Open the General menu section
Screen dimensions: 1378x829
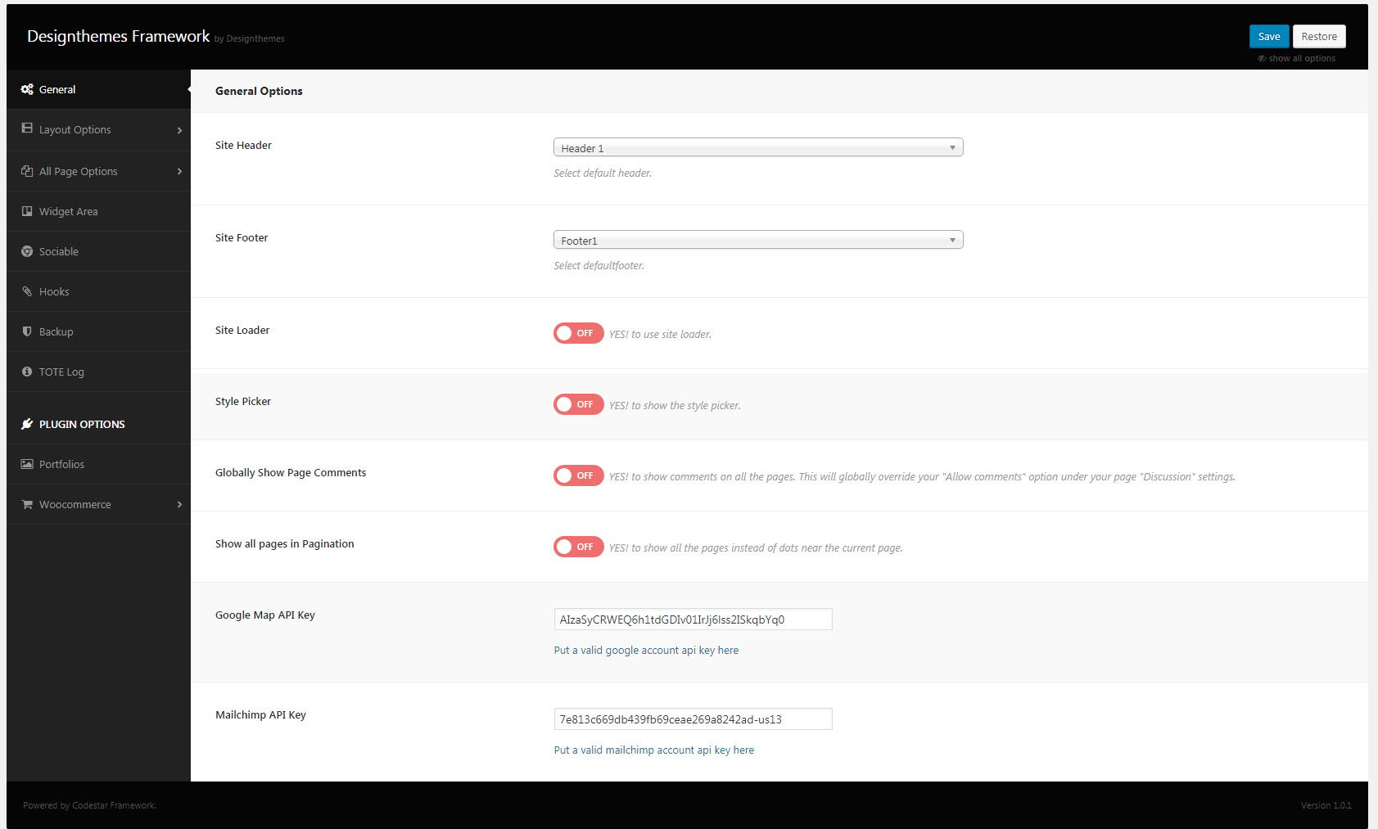98,89
